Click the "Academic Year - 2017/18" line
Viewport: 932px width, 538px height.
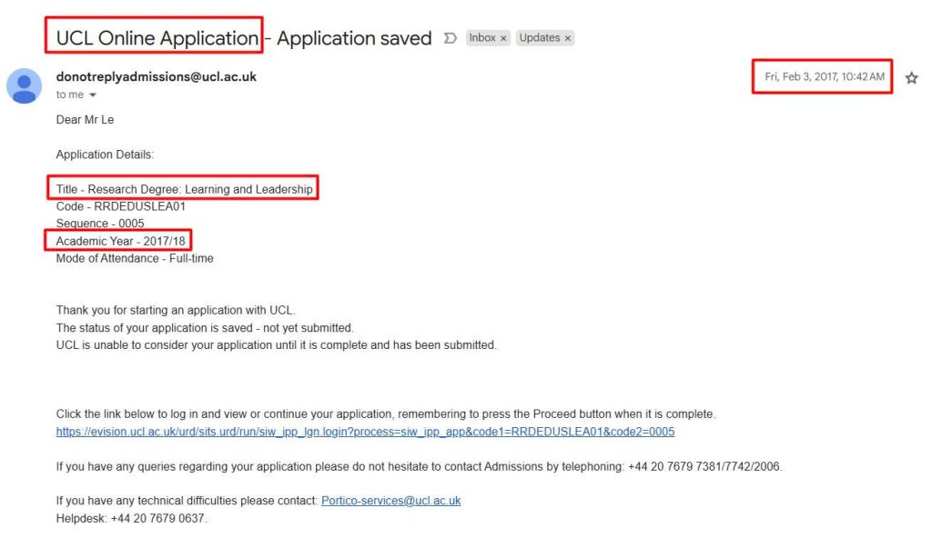[121, 241]
